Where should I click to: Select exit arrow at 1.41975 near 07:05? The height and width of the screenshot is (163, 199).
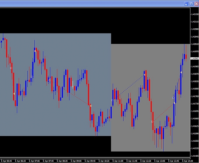click(x=35, y=51)
